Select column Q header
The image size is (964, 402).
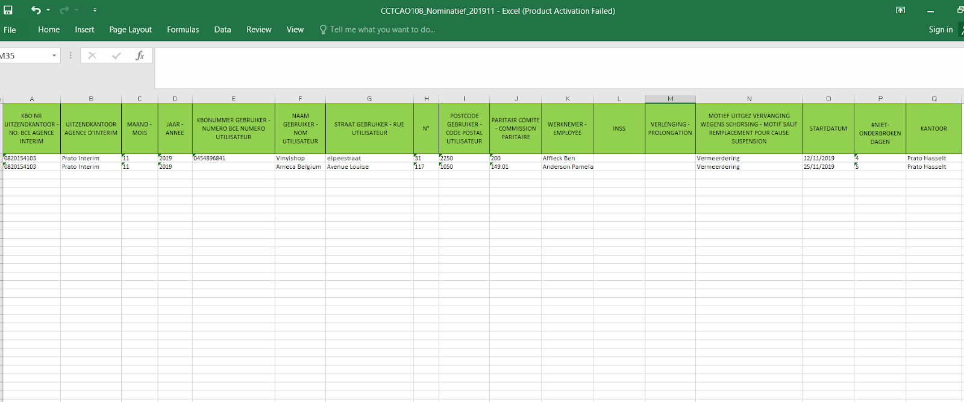(x=934, y=99)
